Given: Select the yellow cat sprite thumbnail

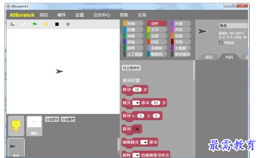Looking at the screenshot, I should 16,126.
